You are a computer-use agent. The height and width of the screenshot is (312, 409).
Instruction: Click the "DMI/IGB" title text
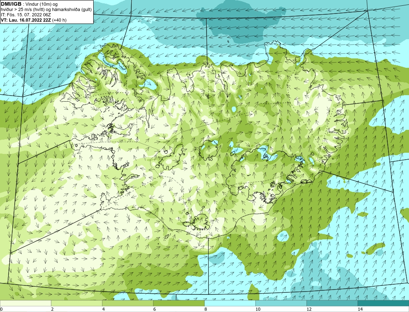point(11,4)
